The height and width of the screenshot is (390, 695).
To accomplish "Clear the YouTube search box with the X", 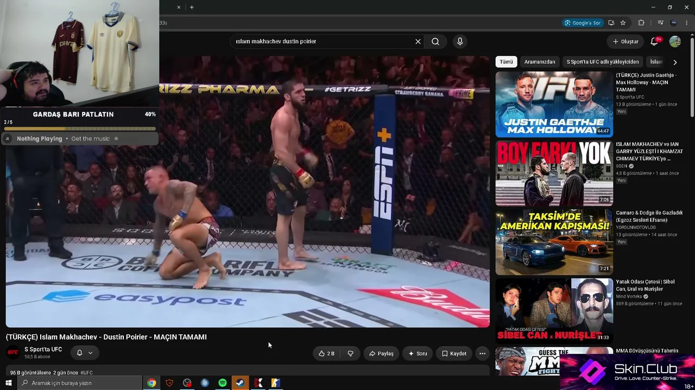I will click(x=418, y=42).
